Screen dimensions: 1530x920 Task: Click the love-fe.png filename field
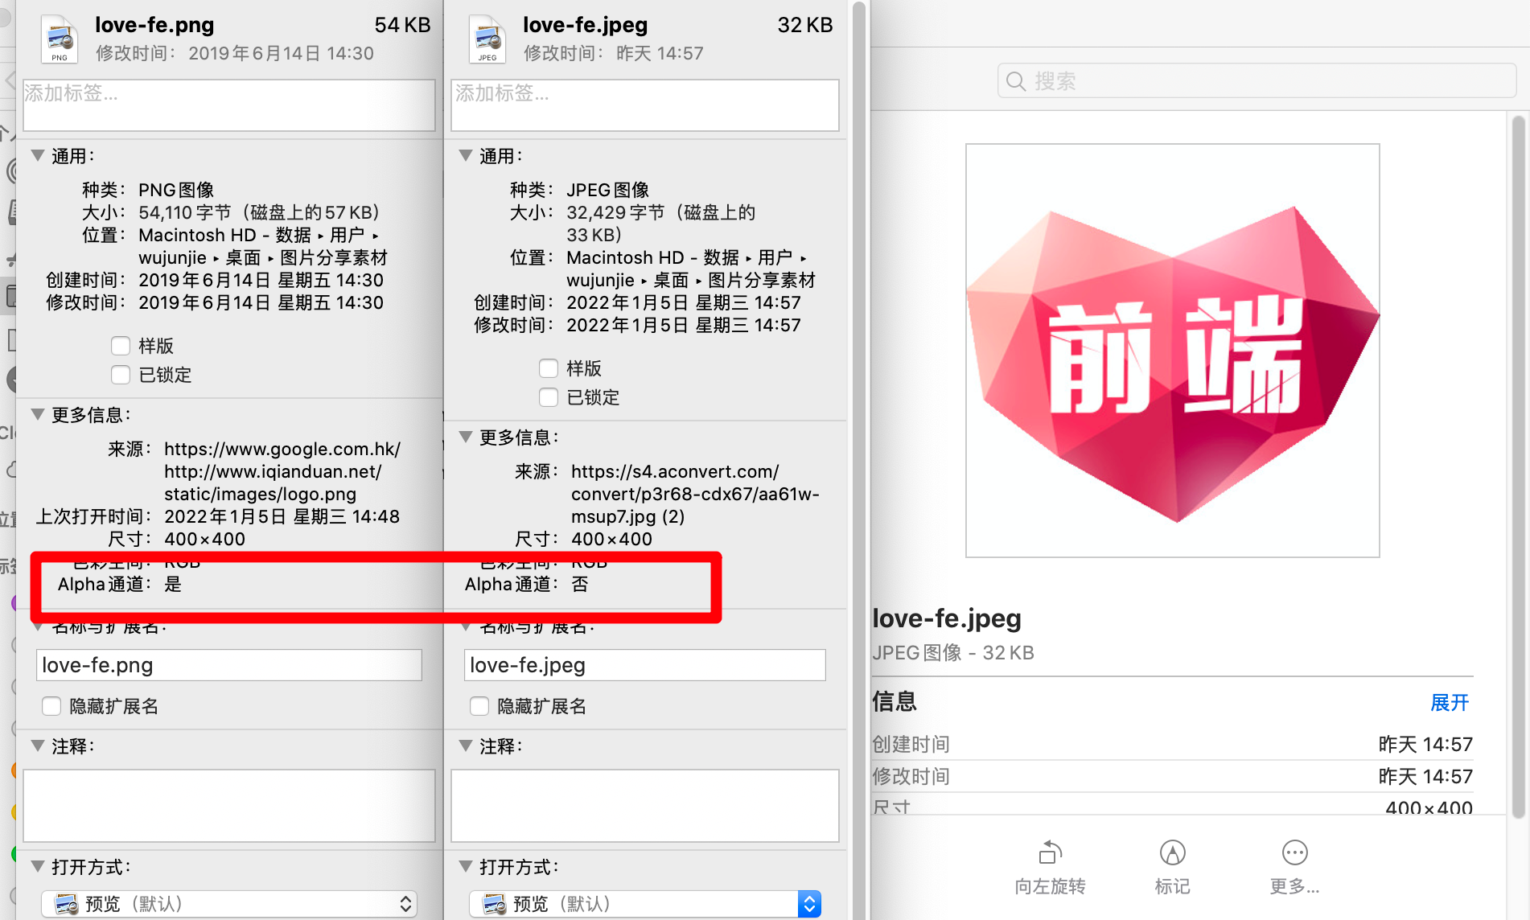click(x=229, y=665)
